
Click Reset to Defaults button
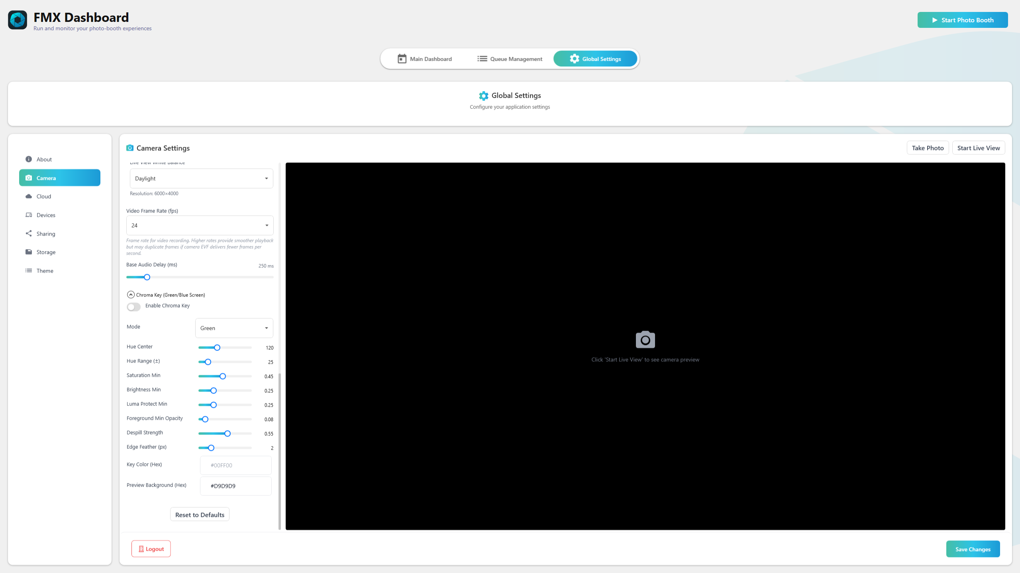(x=200, y=515)
